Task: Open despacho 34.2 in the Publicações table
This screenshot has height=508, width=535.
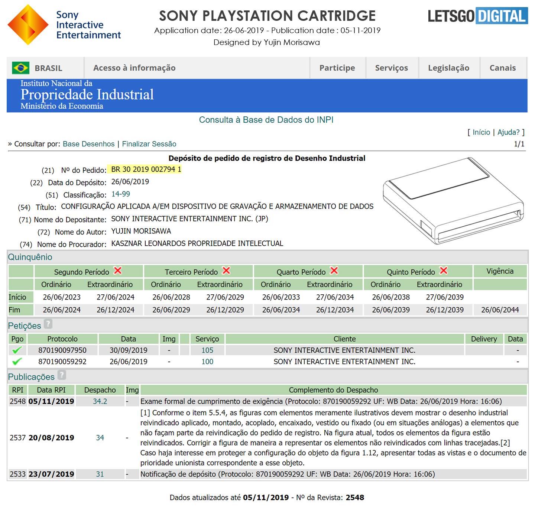Action: pos(99,401)
